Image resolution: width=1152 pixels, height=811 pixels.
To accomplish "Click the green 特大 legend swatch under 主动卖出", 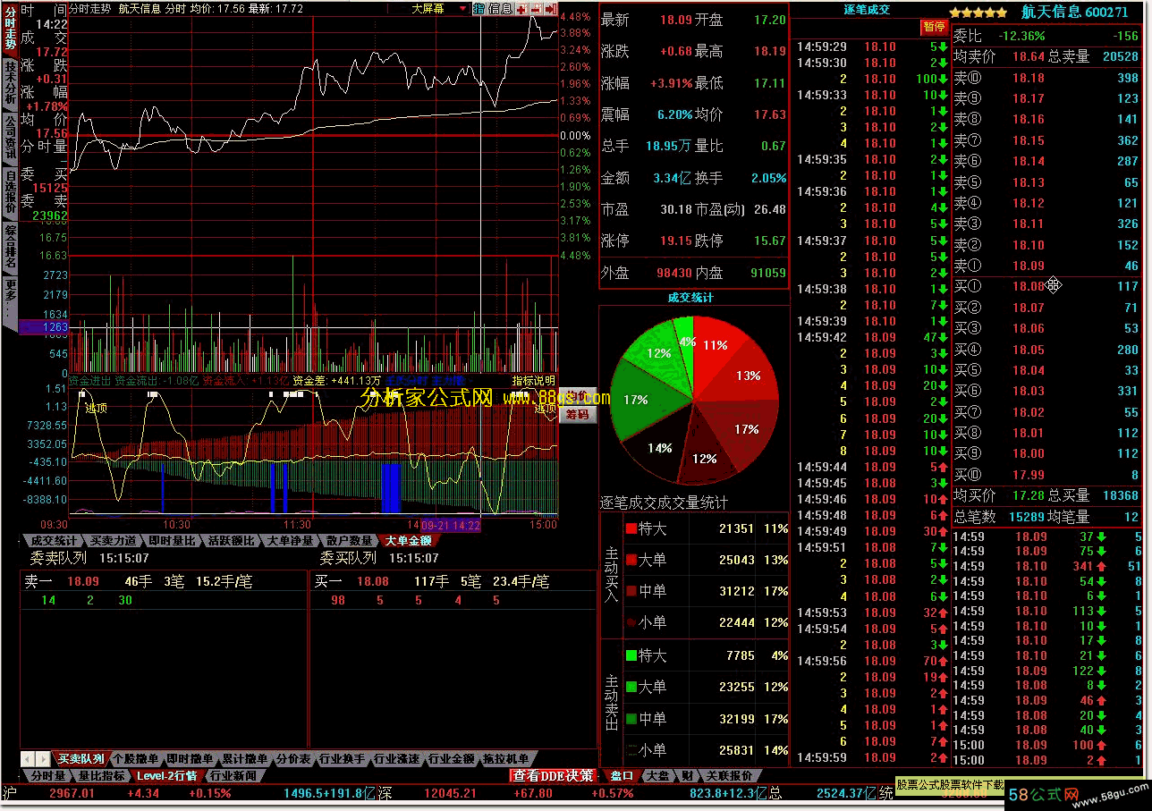I will pos(631,656).
